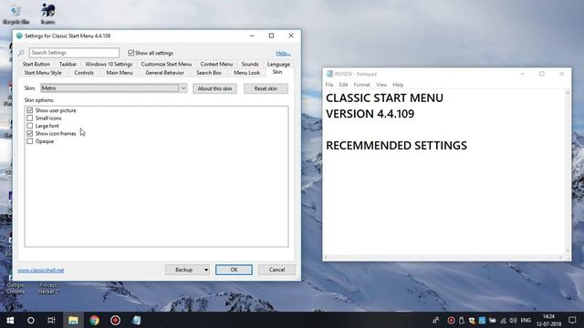
Task: Switch to the Taskbar tab
Action: point(68,64)
